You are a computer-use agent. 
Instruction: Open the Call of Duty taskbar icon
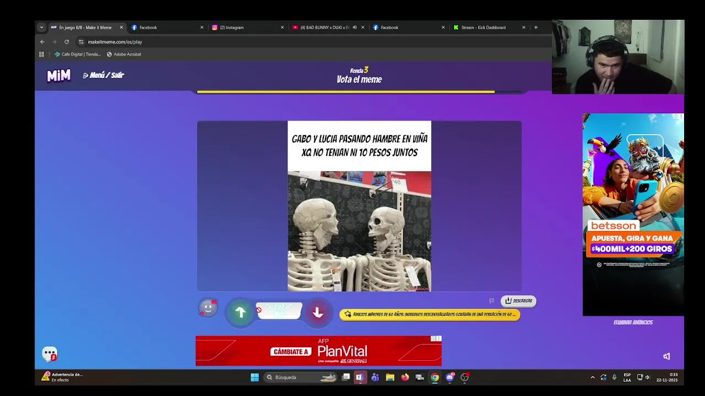[x=420, y=377]
